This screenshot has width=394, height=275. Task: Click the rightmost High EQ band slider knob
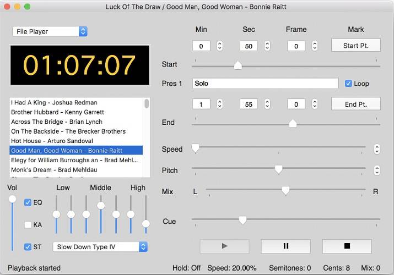point(145,224)
